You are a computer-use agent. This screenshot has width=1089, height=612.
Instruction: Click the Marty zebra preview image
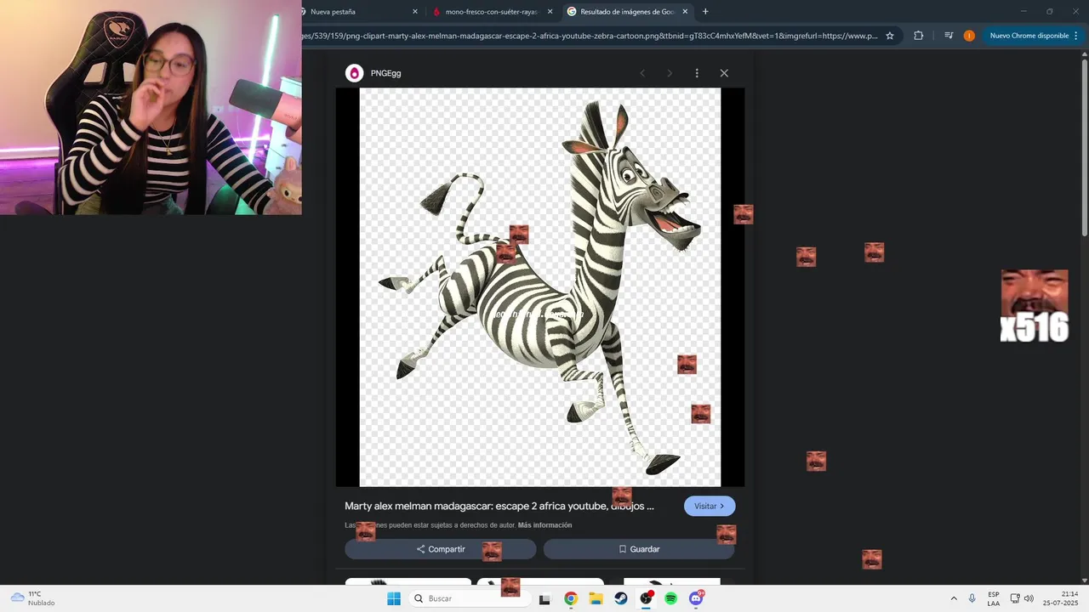[540, 287]
